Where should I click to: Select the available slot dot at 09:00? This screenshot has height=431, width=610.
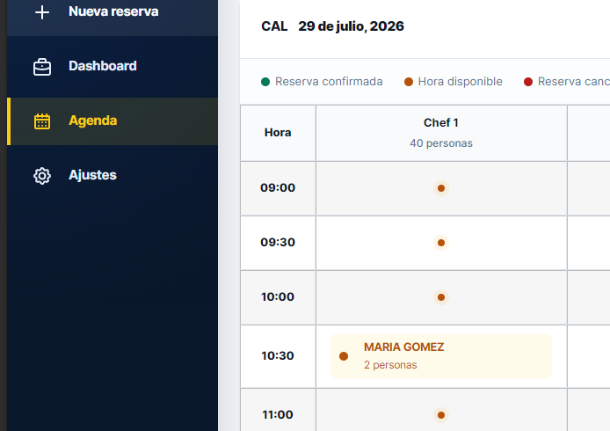tap(441, 188)
